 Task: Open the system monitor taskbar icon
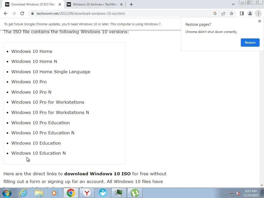pos(119,193)
